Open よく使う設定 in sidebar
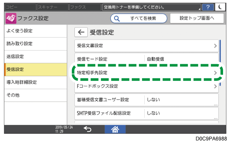This screenshot has height=143, width=230. tap(35, 31)
